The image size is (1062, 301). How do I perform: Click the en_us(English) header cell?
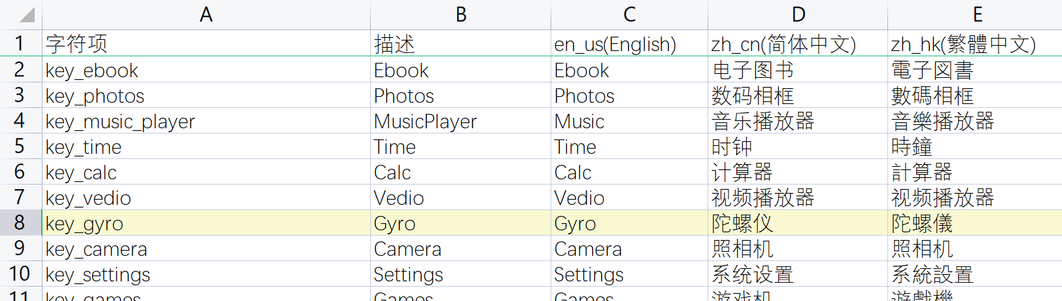(x=629, y=44)
